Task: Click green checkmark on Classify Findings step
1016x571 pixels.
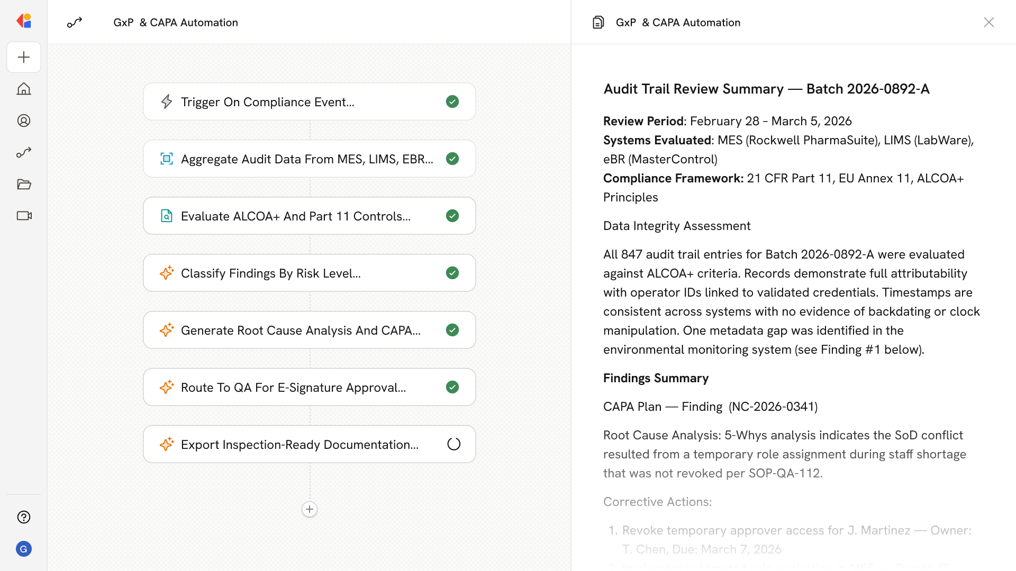Action: coord(452,273)
